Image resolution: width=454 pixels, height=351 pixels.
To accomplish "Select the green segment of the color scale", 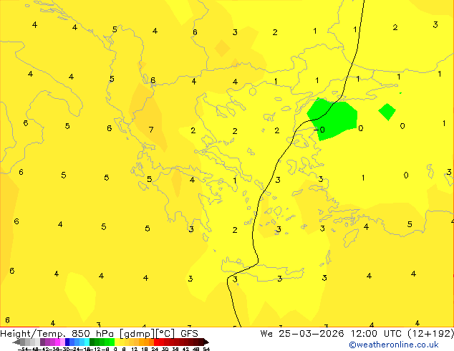I will tap(100, 342).
